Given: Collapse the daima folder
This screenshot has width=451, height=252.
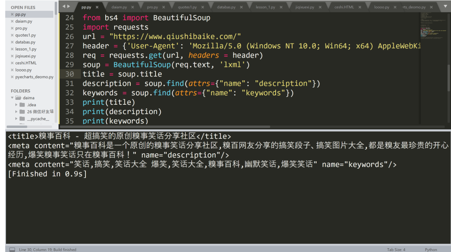Looking at the screenshot, I should 12,98.
